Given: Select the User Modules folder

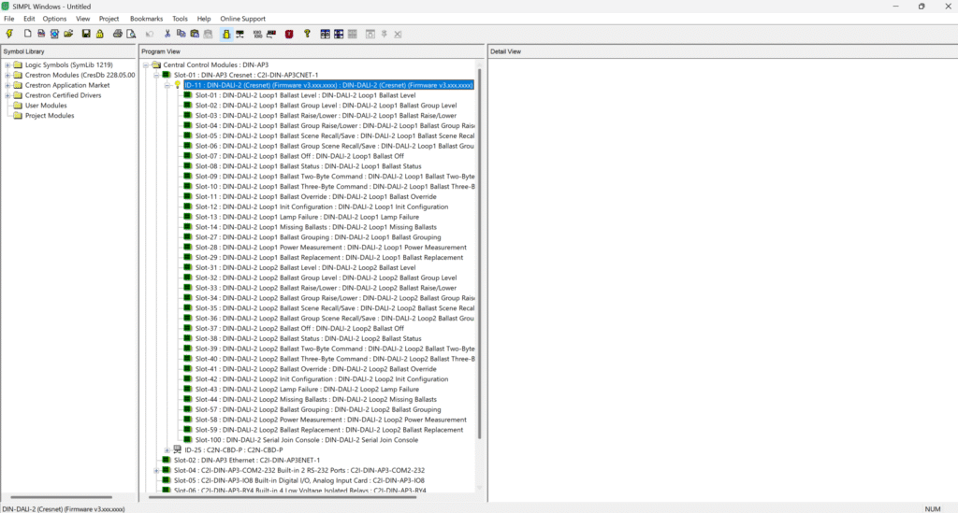Looking at the screenshot, I should coord(46,106).
